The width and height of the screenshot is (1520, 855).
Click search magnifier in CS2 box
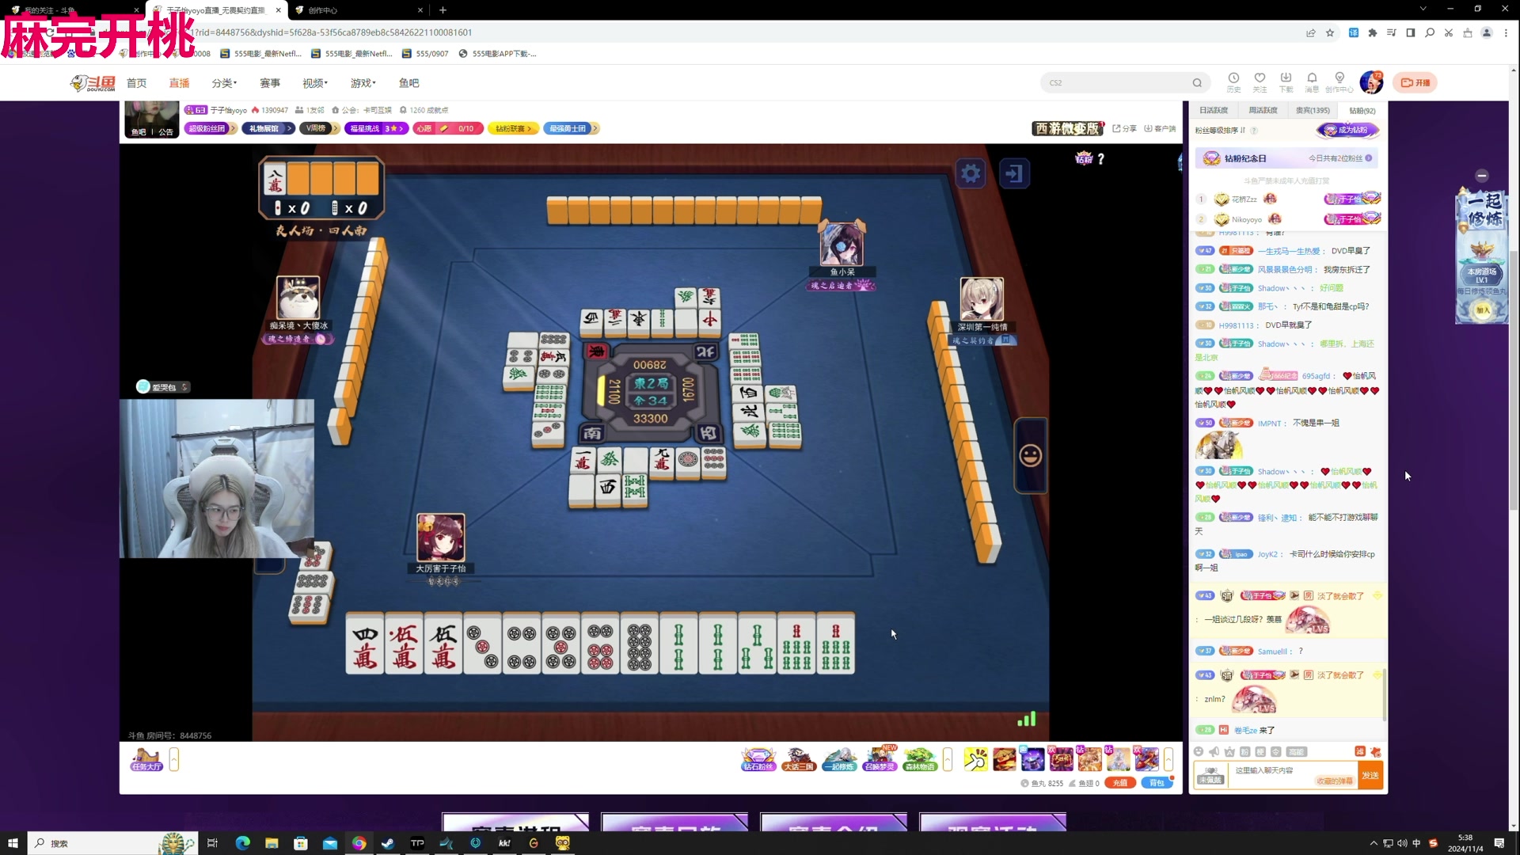coord(1197,82)
